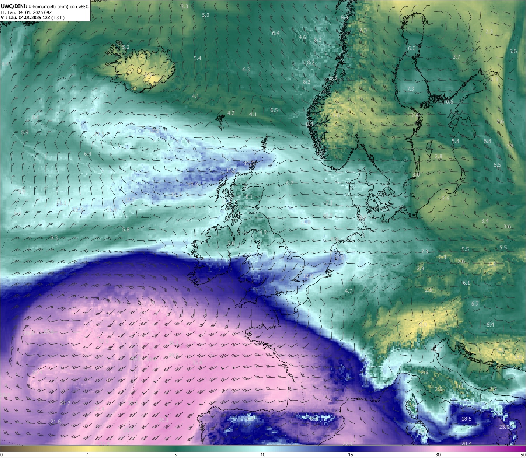Click the UWC/DINI Úrkomumætti title text
The height and width of the screenshot is (458, 526).
pos(45,7)
